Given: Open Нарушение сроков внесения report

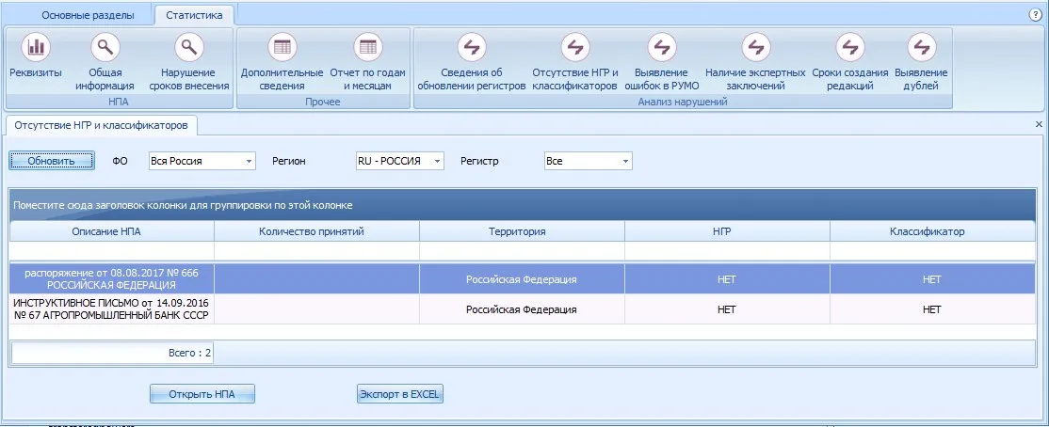Looking at the screenshot, I should tap(189, 62).
